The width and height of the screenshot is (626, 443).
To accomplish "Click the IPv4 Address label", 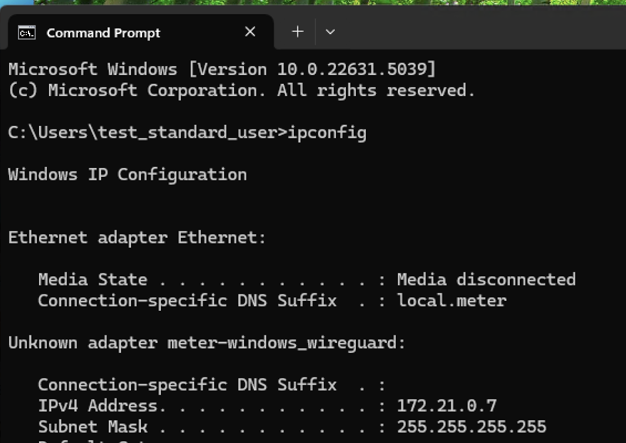I will [x=101, y=406].
